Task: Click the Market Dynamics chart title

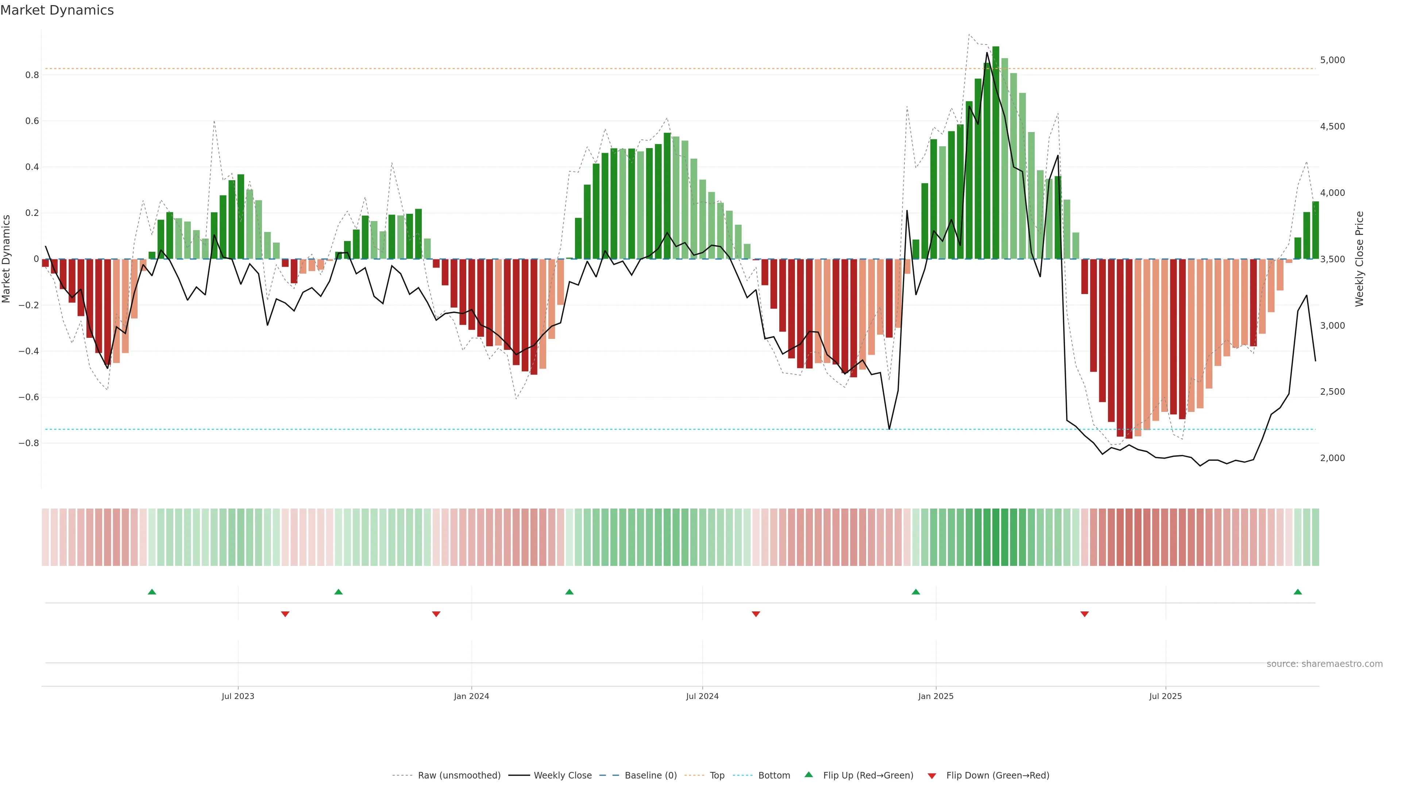Action: point(57,10)
